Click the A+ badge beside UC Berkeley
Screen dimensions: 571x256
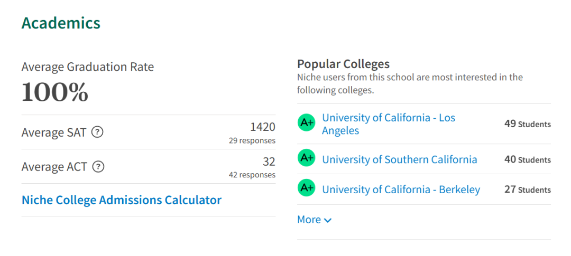tap(306, 187)
